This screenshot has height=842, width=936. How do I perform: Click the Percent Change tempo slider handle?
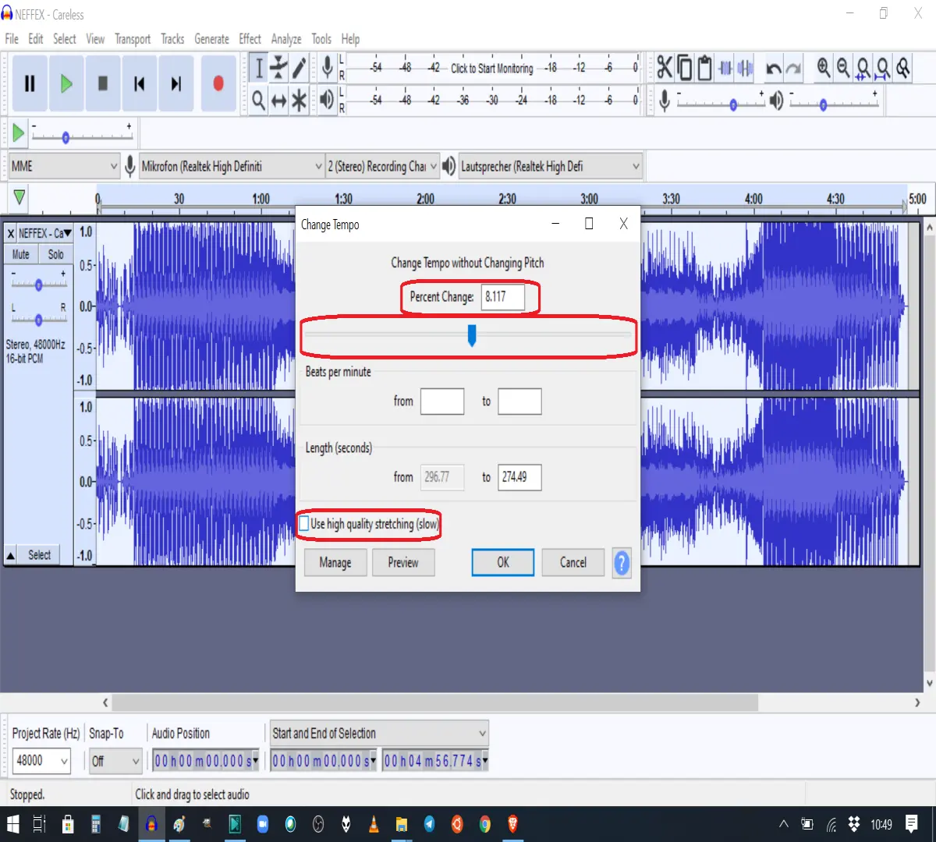471,335
